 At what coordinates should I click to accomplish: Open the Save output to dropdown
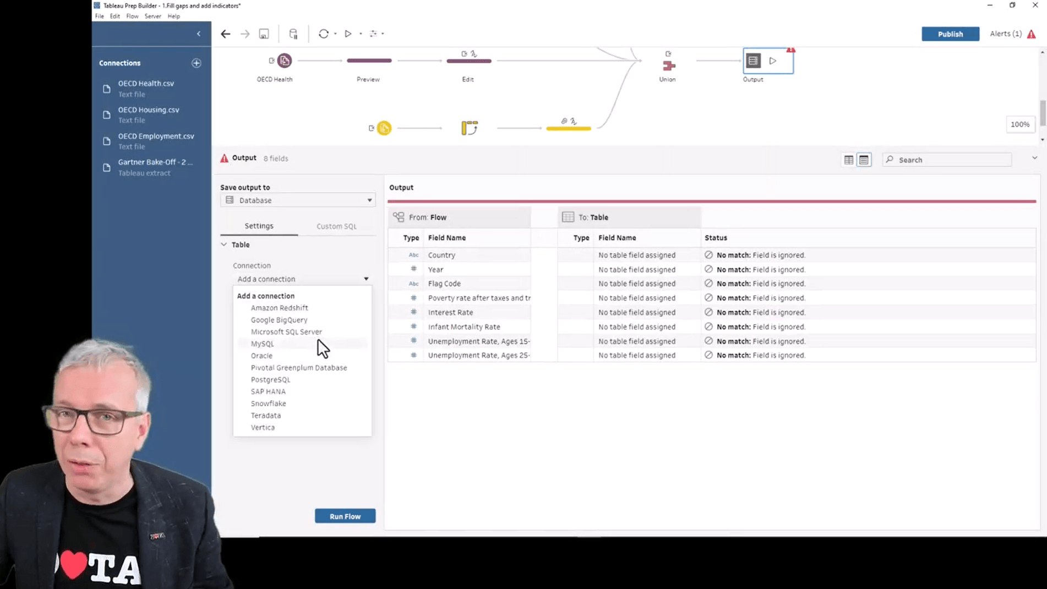pos(298,200)
